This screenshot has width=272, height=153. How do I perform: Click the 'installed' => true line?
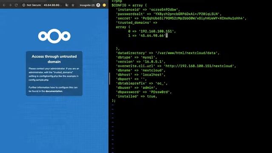136,96
